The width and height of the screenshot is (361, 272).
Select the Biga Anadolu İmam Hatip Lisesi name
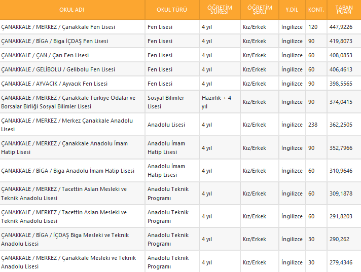pos(67,171)
